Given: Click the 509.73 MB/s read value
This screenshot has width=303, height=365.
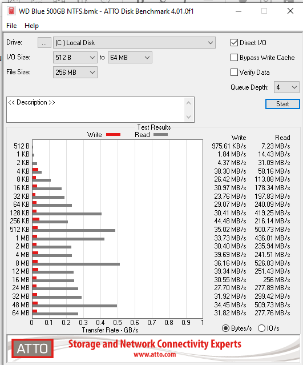Looking at the screenshot, I should coord(272,304).
